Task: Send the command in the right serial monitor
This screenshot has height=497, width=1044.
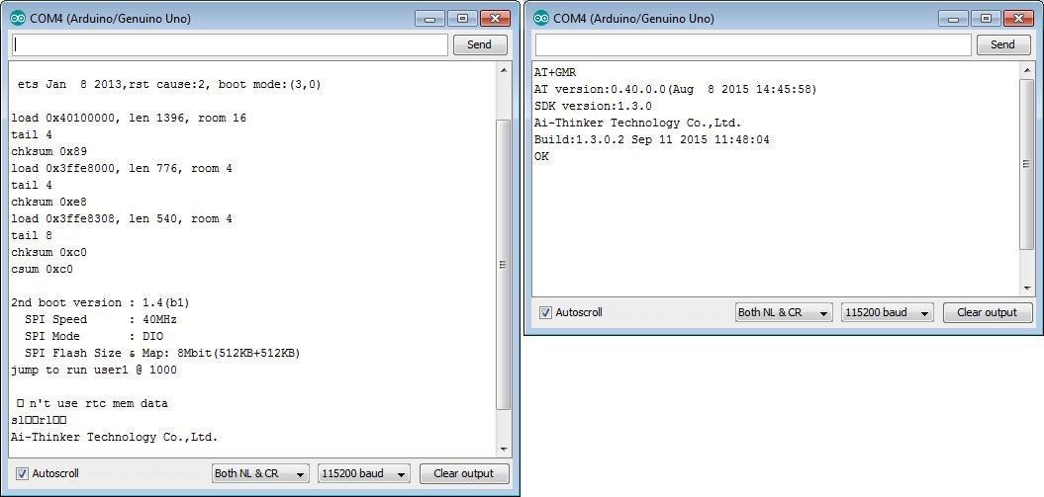Action: point(1002,44)
